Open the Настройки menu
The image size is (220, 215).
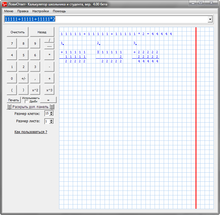41,11
